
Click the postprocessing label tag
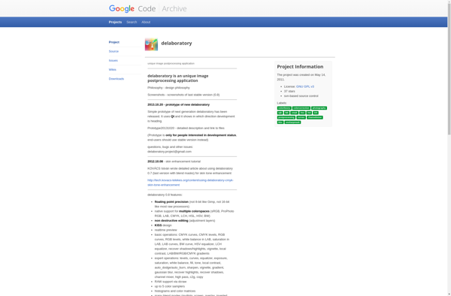click(286, 117)
